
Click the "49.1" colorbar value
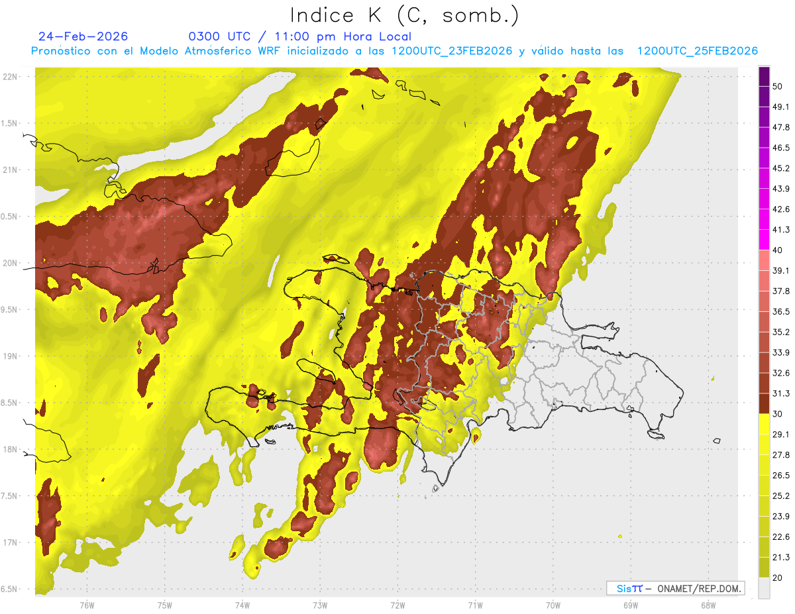pos(781,107)
